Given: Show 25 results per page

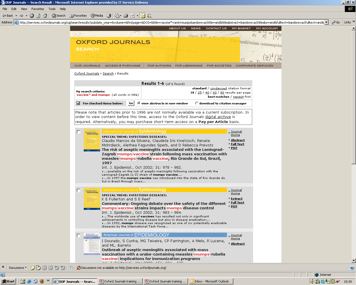Looking at the screenshot, I should [200, 93].
